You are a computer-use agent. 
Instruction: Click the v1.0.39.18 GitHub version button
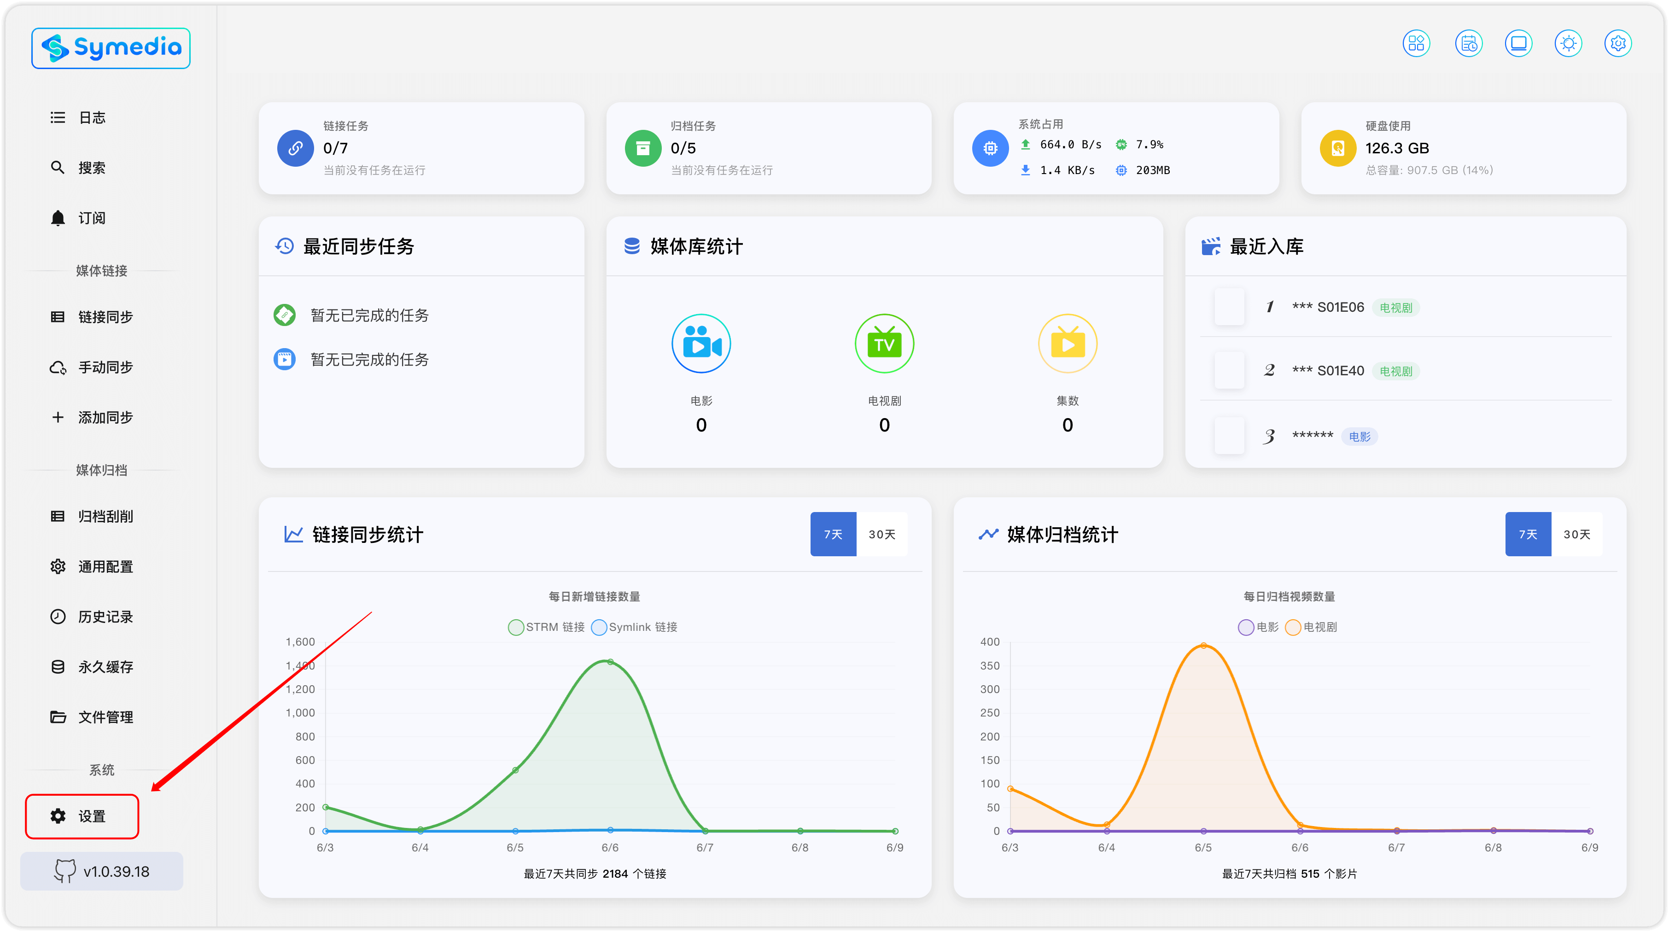click(x=102, y=871)
